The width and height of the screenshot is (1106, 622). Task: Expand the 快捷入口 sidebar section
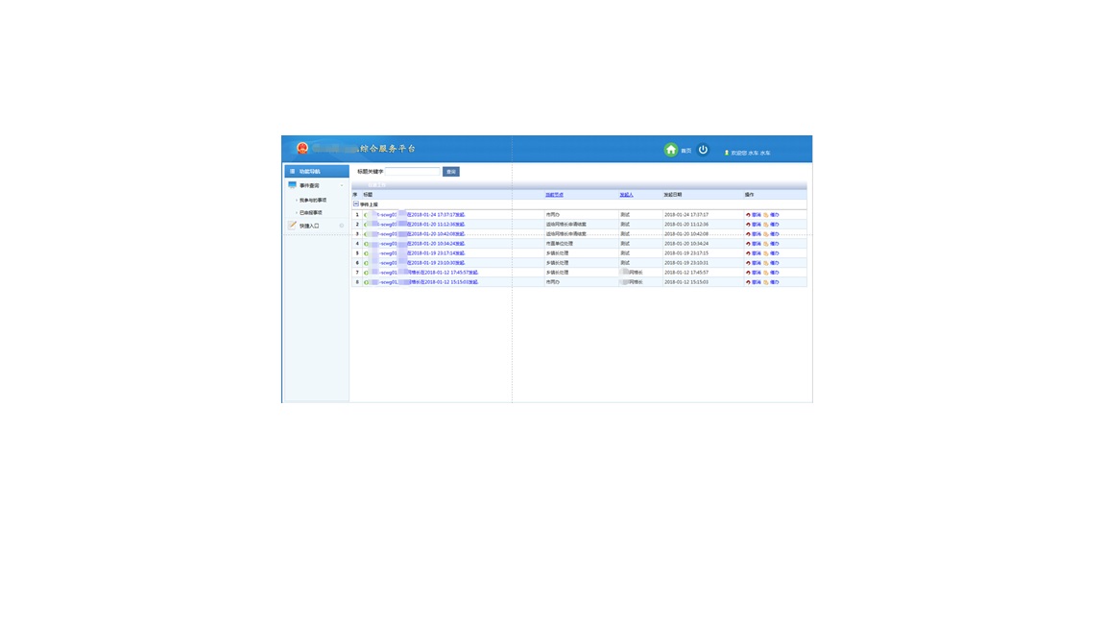(x=341, y=226)
